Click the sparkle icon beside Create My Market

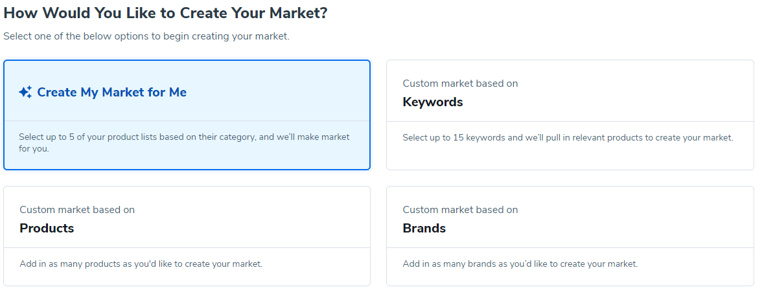tap(25, 93)
